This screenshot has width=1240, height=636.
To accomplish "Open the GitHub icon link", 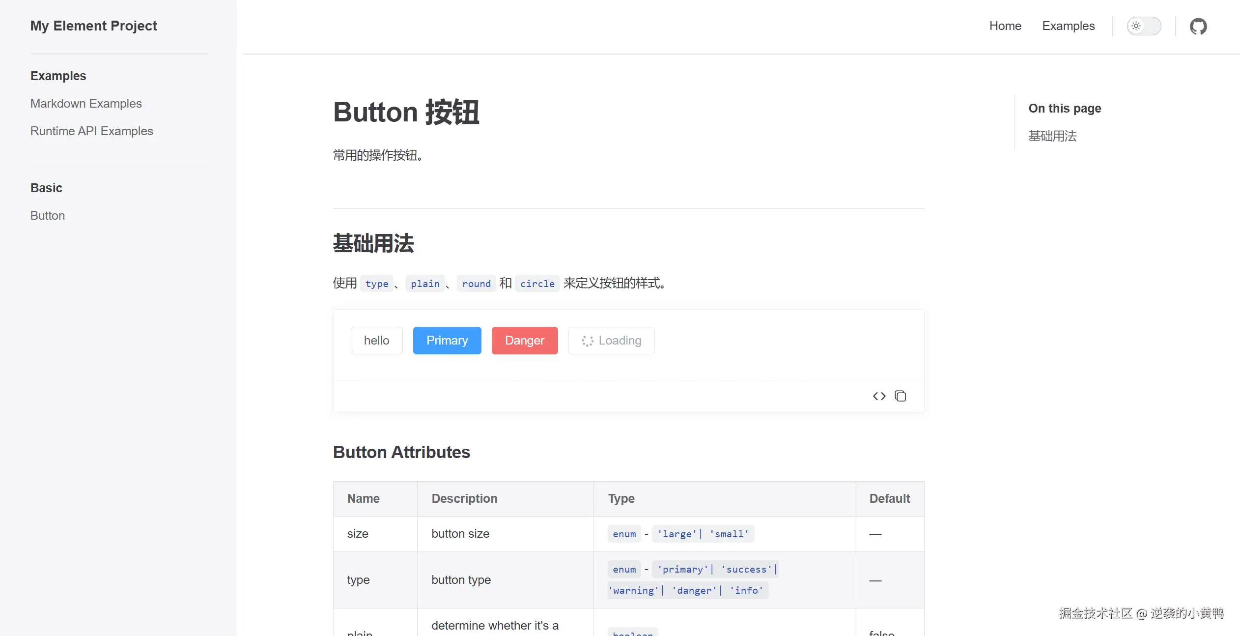I will 1198,26.
